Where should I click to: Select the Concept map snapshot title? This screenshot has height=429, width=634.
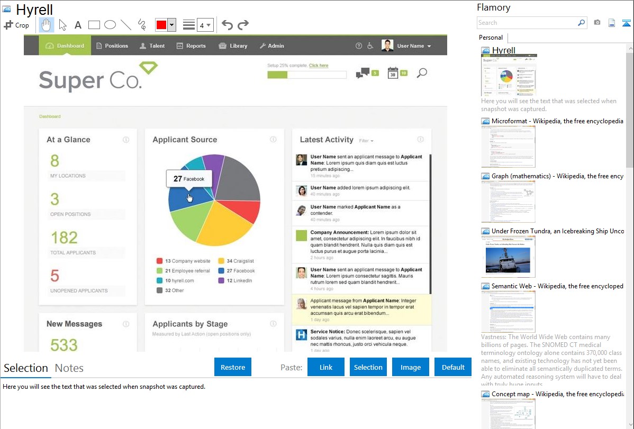(558, 394)
